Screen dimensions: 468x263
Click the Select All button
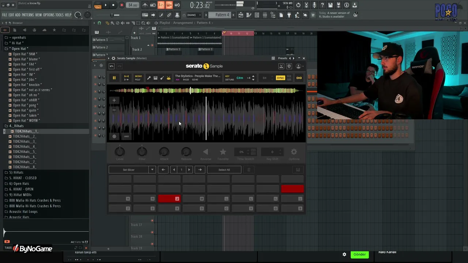click(x=224, y=169)
